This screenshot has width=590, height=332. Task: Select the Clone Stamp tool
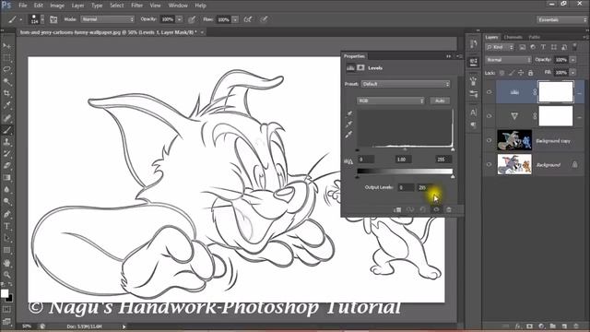click(x=6, y=142)
